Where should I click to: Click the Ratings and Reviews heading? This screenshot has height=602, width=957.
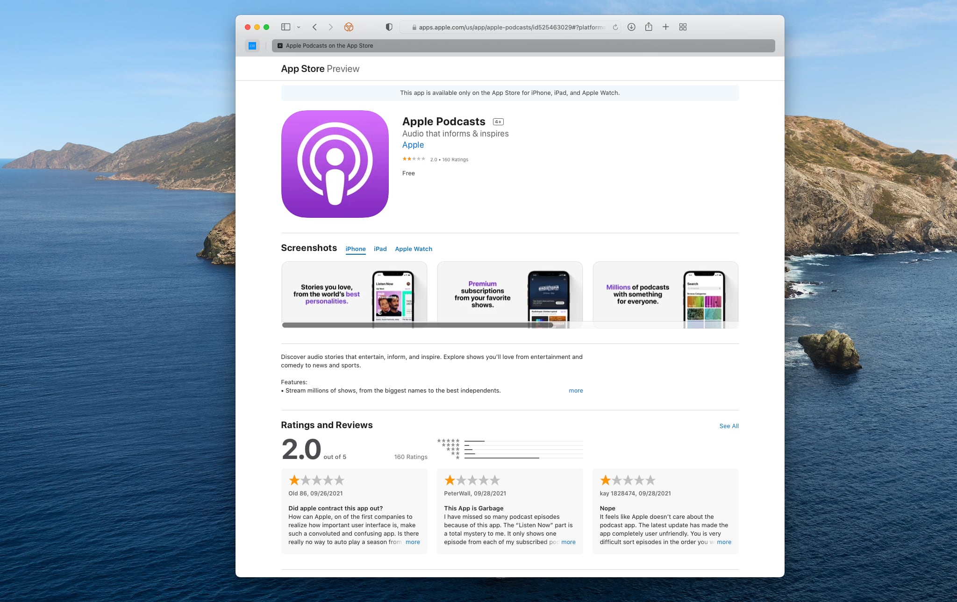[327, 425]
